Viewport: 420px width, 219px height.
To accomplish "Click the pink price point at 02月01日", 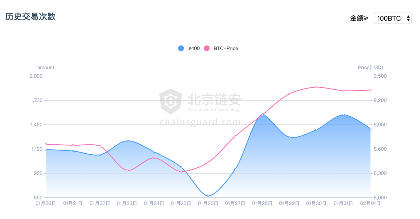I will click(x=370, y=90).
